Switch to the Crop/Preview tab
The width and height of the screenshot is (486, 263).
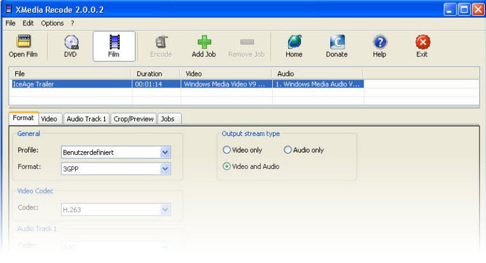click(134, 119)
